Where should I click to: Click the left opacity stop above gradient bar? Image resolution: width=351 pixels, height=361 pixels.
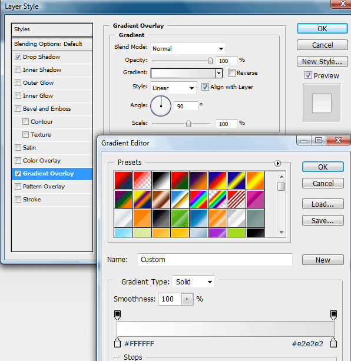(117, 315)
